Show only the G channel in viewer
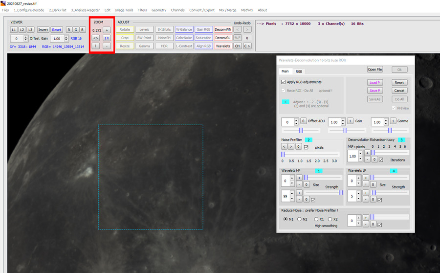Image resolution: width=440 pixels, height=273 pixels. click(x=76, y=30)
